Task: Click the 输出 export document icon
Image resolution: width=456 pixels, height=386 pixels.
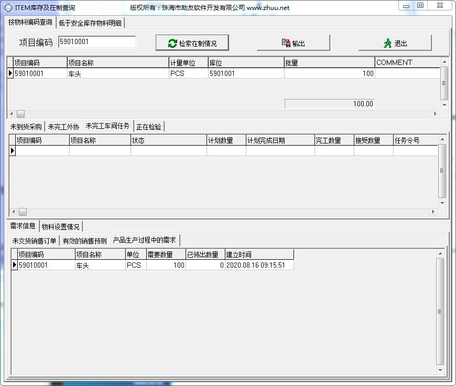Action: point(286,43)
